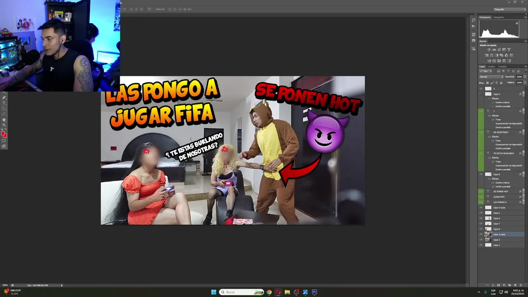Select layer Capa 6

[x=502, y=218]
